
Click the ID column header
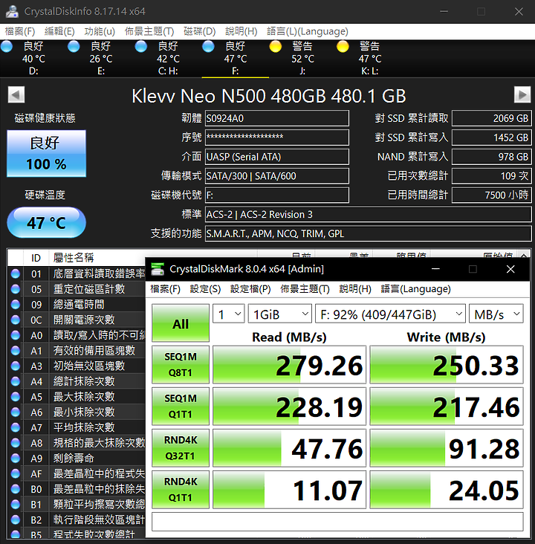[36, 258]
